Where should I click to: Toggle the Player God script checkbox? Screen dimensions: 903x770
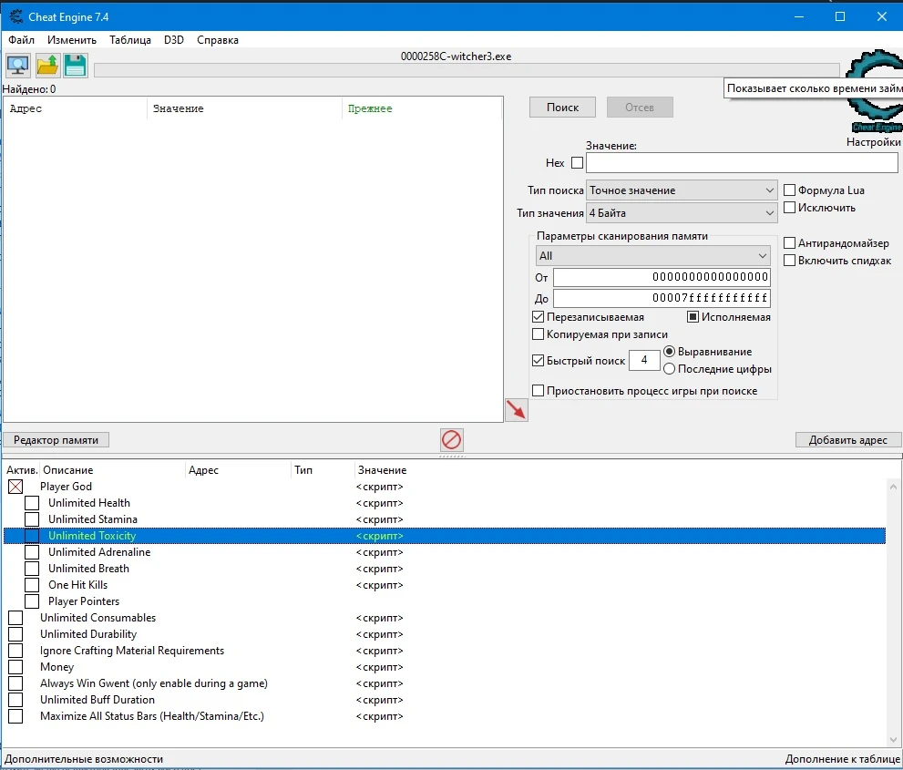[15, 487]
